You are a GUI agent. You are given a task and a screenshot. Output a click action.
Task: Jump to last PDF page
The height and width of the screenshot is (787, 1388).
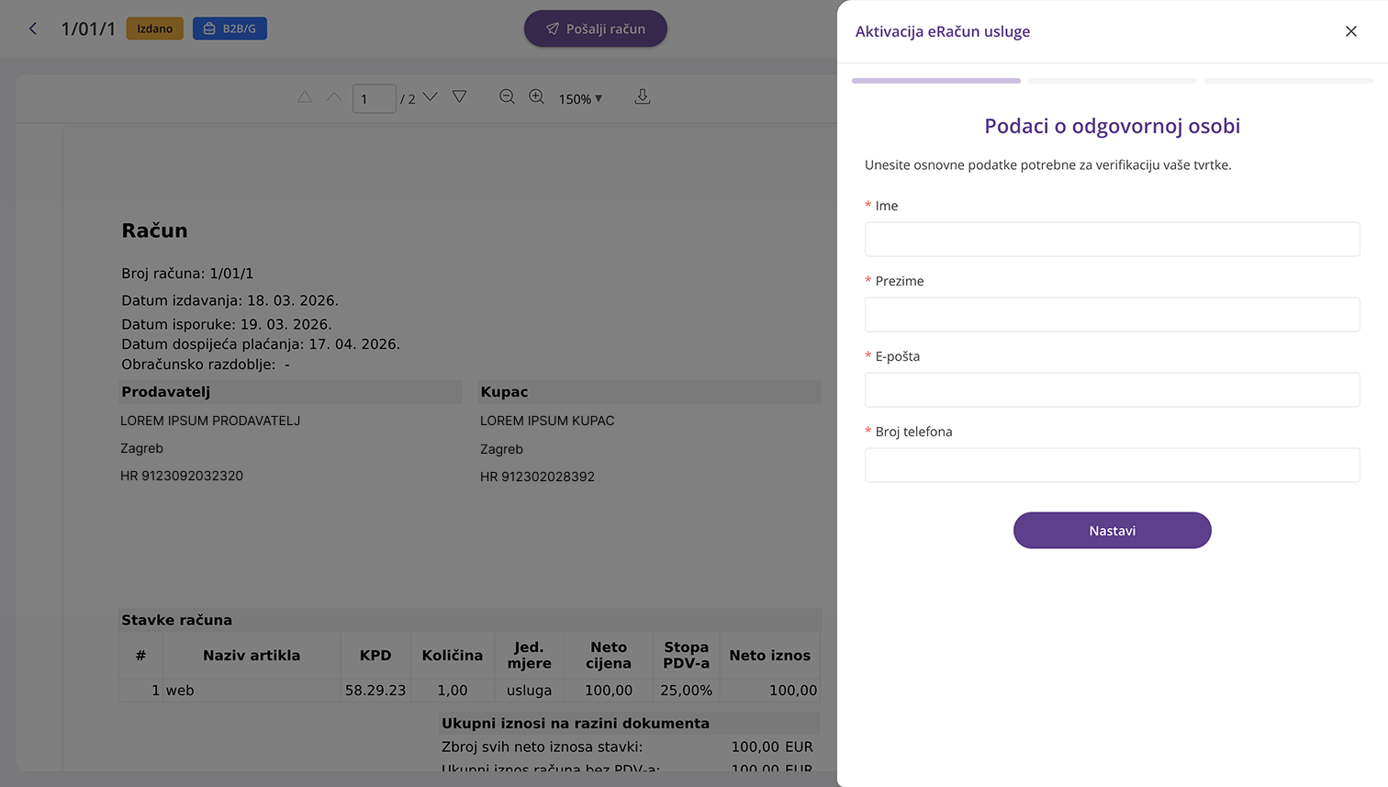[460, 97]
